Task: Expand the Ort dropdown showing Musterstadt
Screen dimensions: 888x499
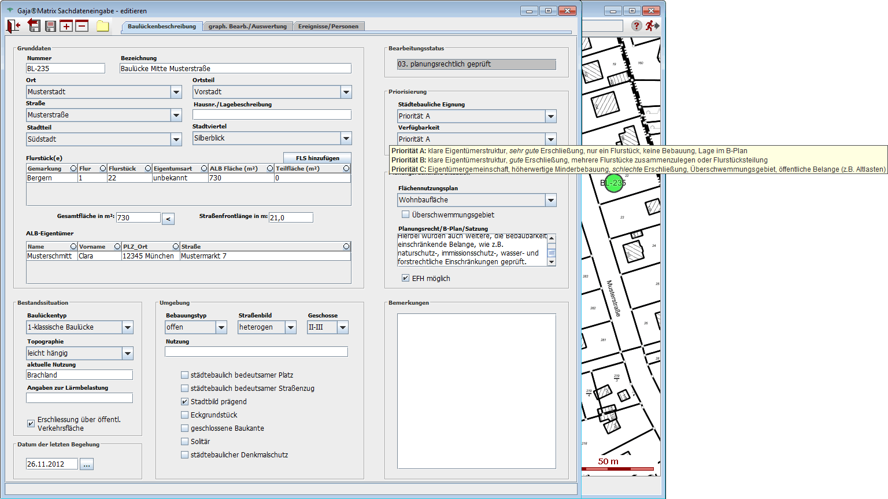Action: [x=176, y=92]
